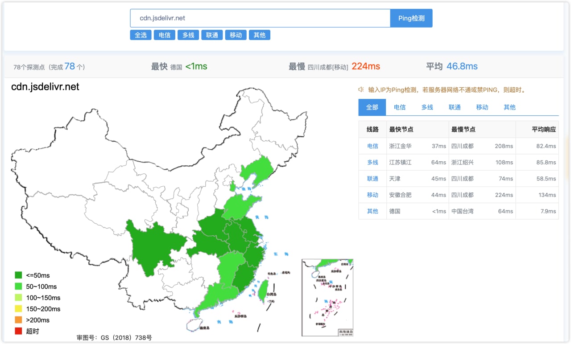Toggle the 电信 filter below search
This screenshot has width=571, height=344.
point(165,35)
